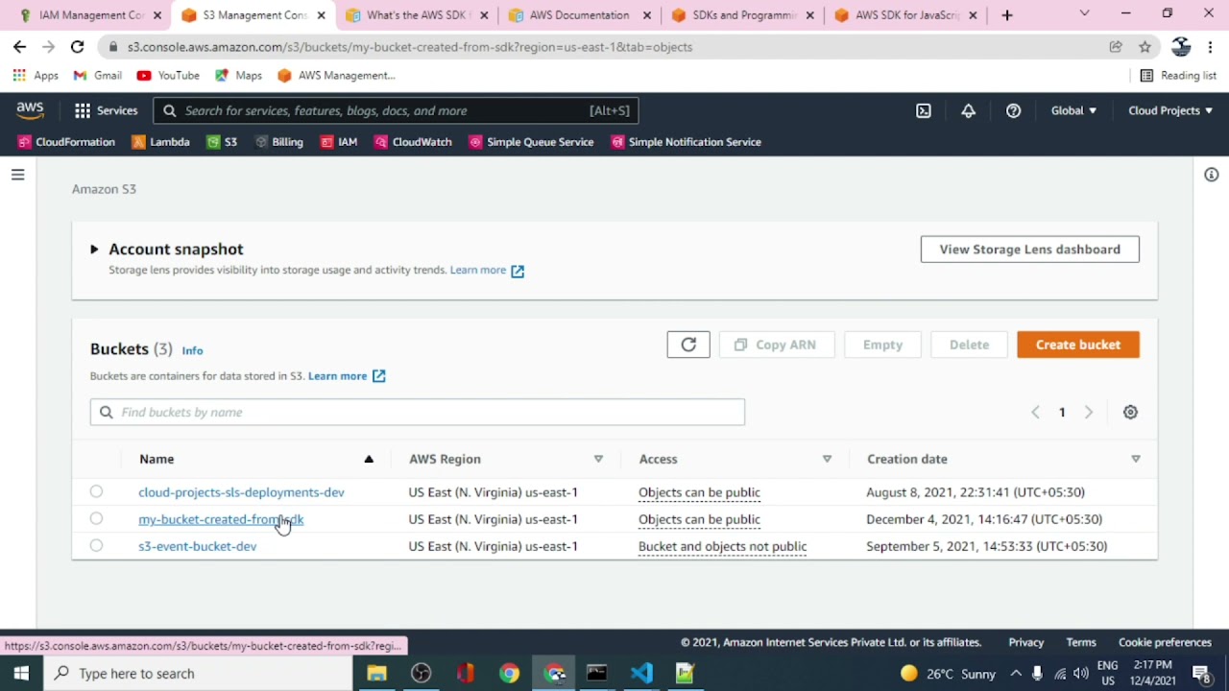
Task: Open the Lambda favorite shortcut
Action: [160, 142]
